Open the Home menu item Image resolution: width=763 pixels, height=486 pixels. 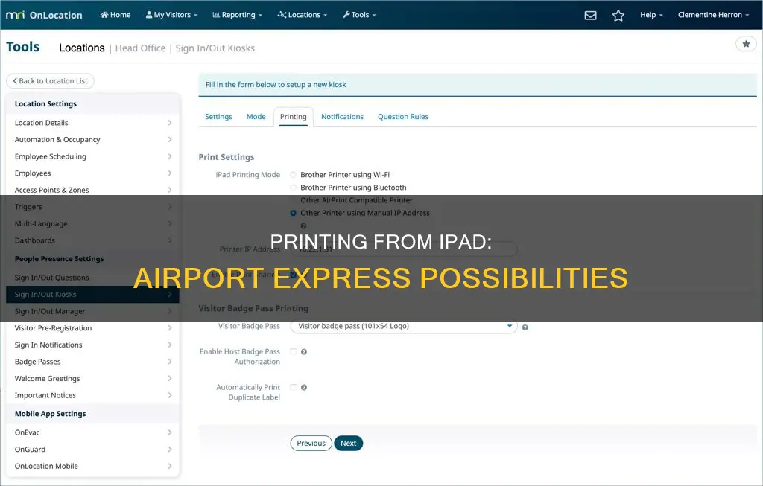point(115,15)
